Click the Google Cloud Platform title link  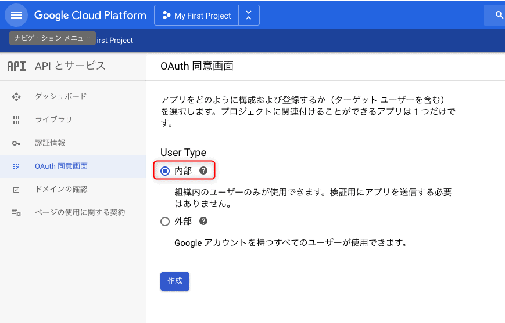point(90,16)
